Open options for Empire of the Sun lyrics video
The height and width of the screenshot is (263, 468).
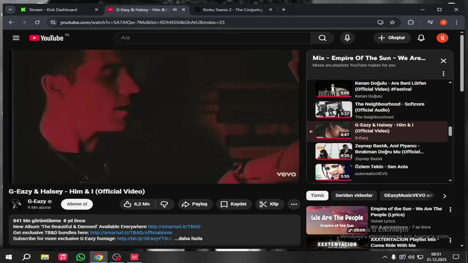tap(450, 210)
